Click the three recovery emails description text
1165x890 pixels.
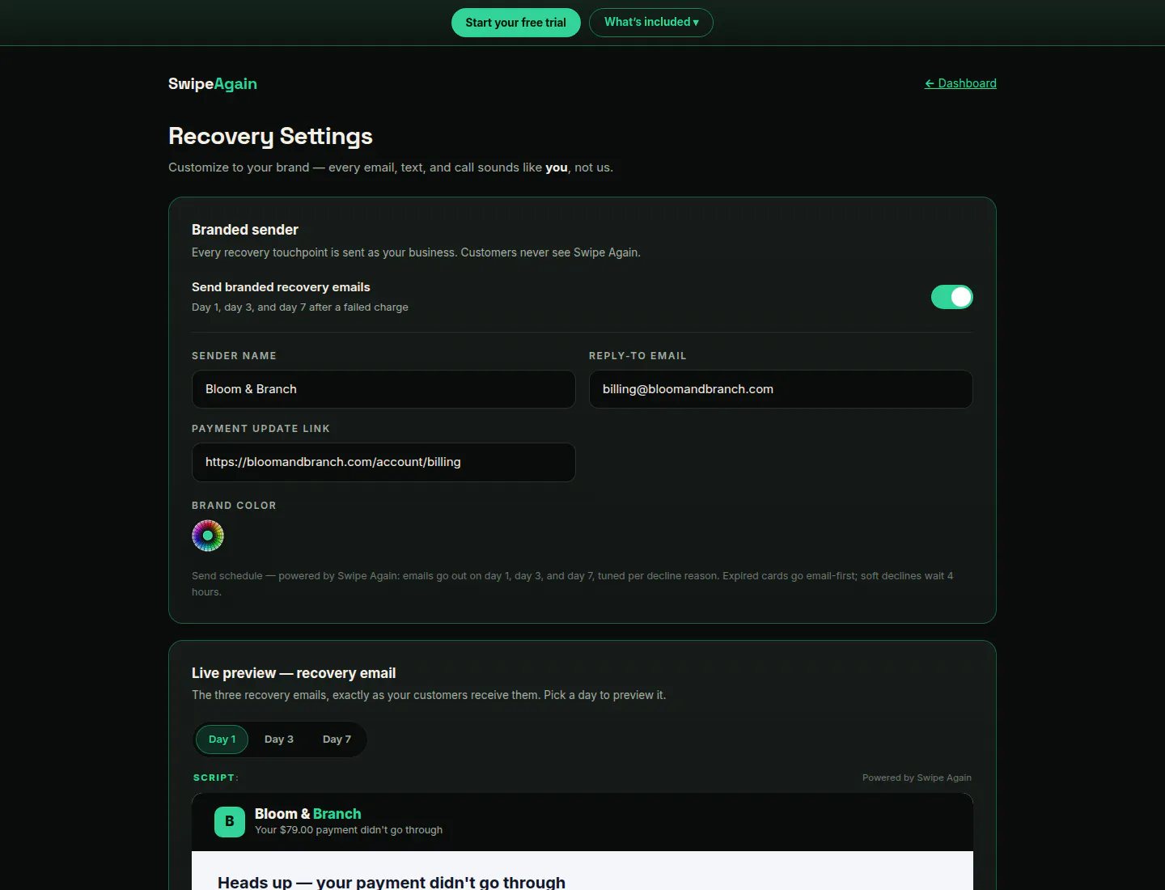coord(429,695)
